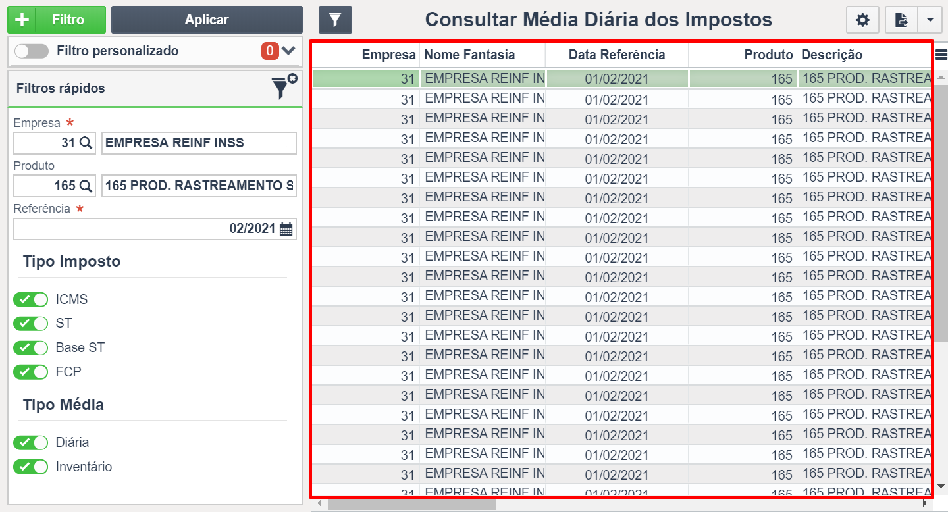The height and width of the screenshot is (512, 948).
Task: Toggle the ST tax switch
Action: (x=31, y=323)
